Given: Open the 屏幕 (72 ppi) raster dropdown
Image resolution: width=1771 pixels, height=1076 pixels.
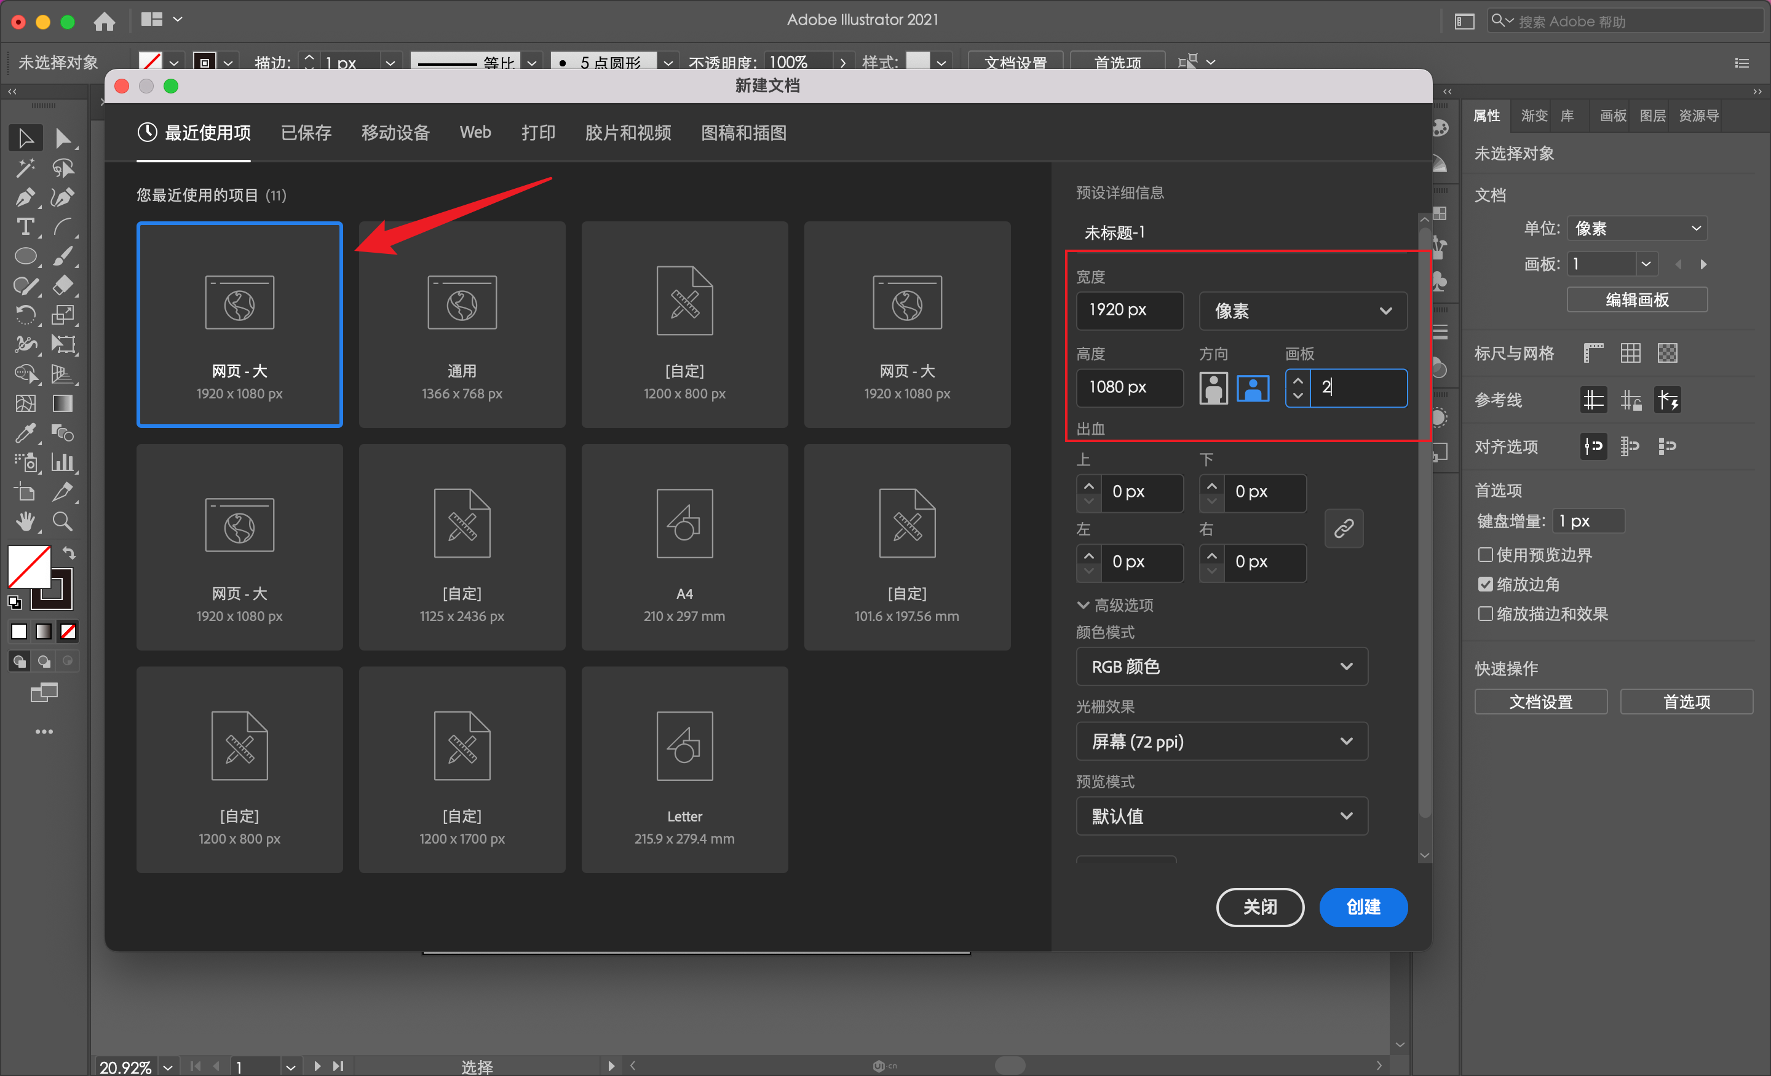Looking at the screenshot, I should (x=1221, y=741).
